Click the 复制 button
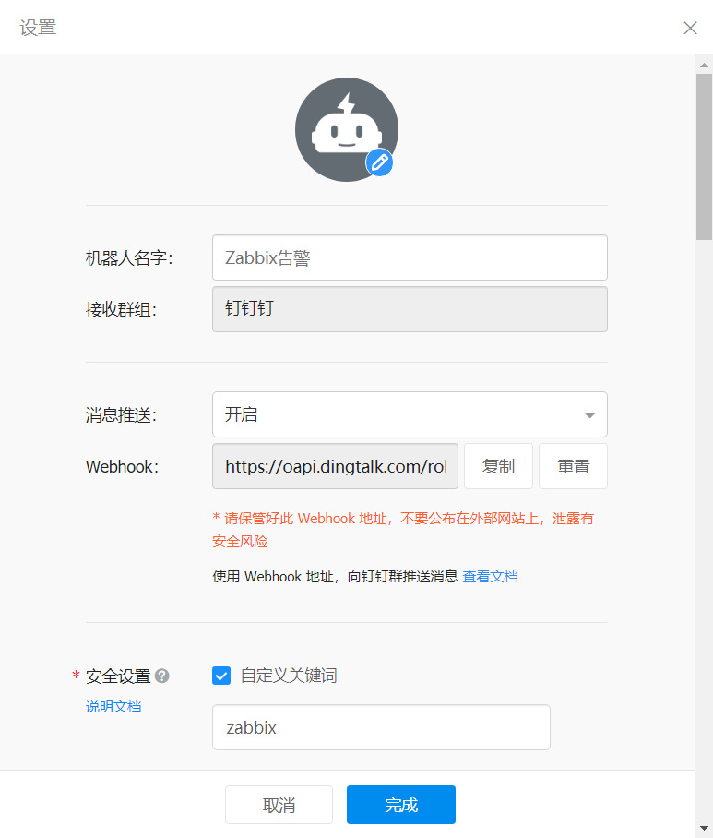Image resolution: width=713 pixels, height=838 pixels. pyautogui.click(x=498, y=466)
